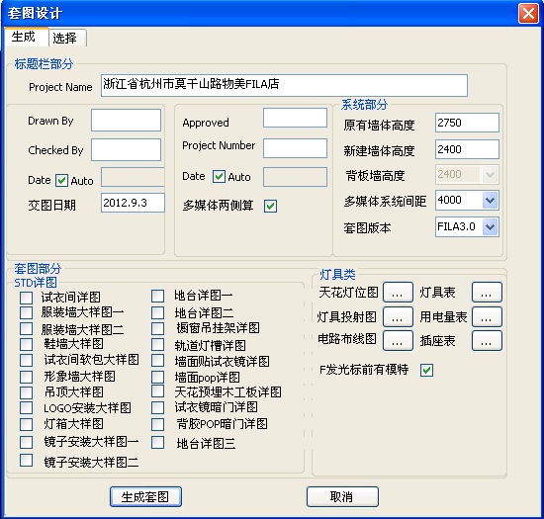Viewport: 544px width, 519px height.
Task: Open the 套图版本 FILA3.0 dropdown
Action: (490, 227)
